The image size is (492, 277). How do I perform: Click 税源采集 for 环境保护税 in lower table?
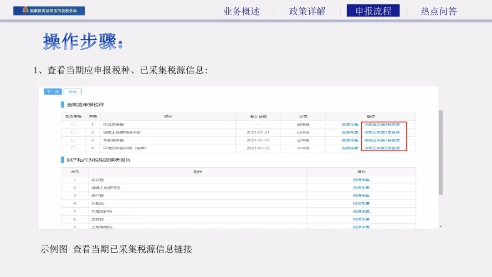[x=361, y=211]
